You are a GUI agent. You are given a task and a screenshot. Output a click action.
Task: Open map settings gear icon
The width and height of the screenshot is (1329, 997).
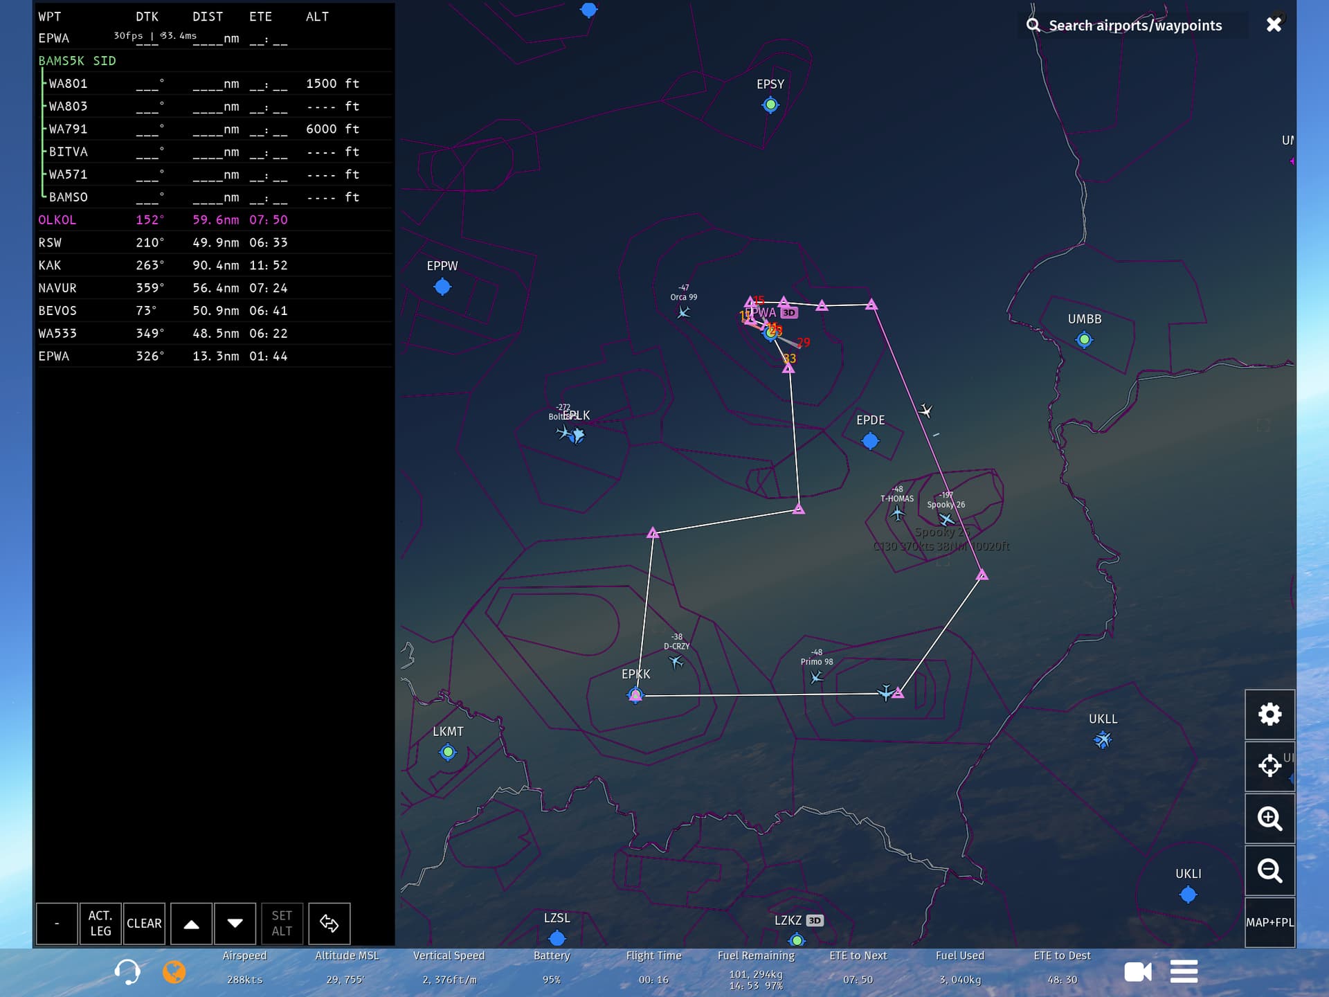pyautogui.click(x=1269, y=714)
